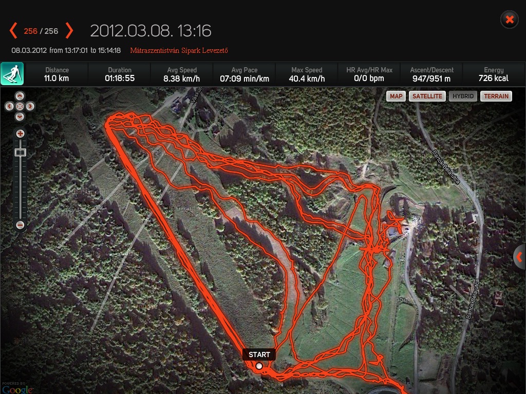Reset map position with center pan button
This screenshot has width=526, height=394.
click(20, 107)
